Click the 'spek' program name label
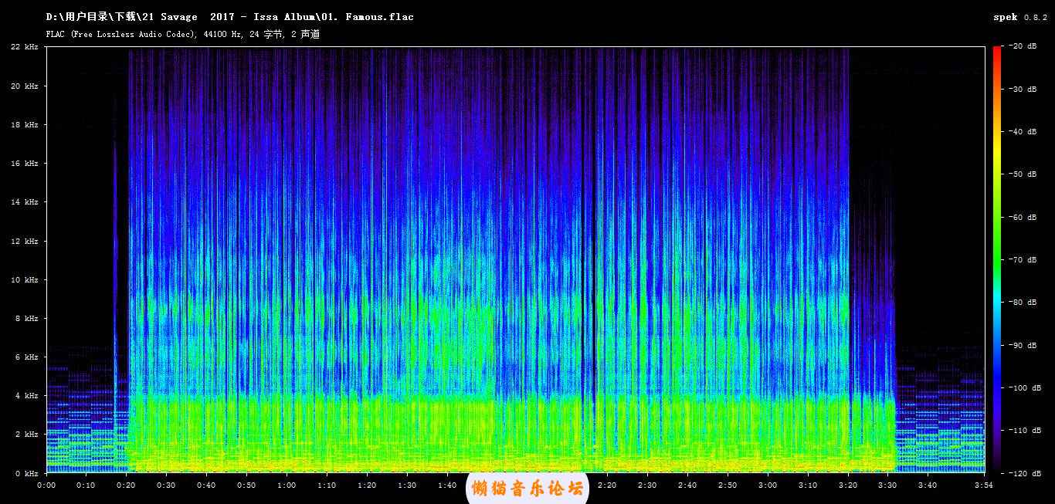This screenshot has width=1055, height=504. click(1006, 17)
